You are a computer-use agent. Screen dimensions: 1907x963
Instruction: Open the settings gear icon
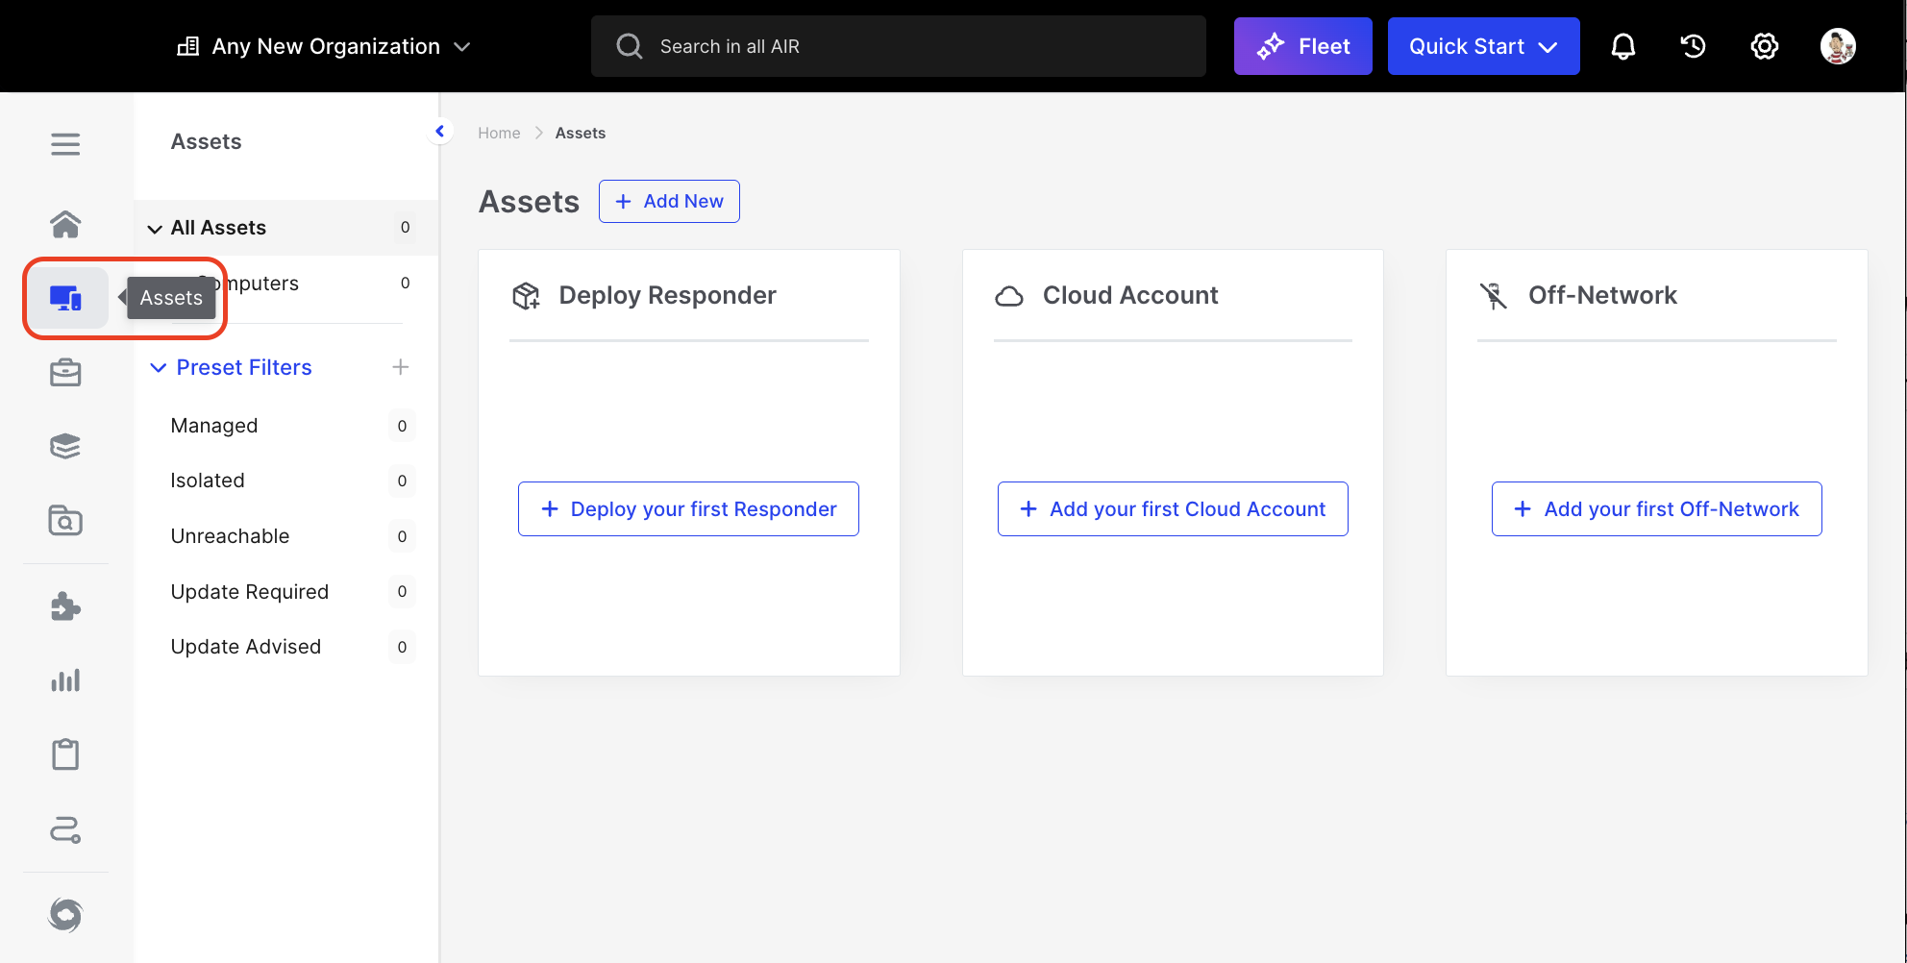[x=1764, y=46]
